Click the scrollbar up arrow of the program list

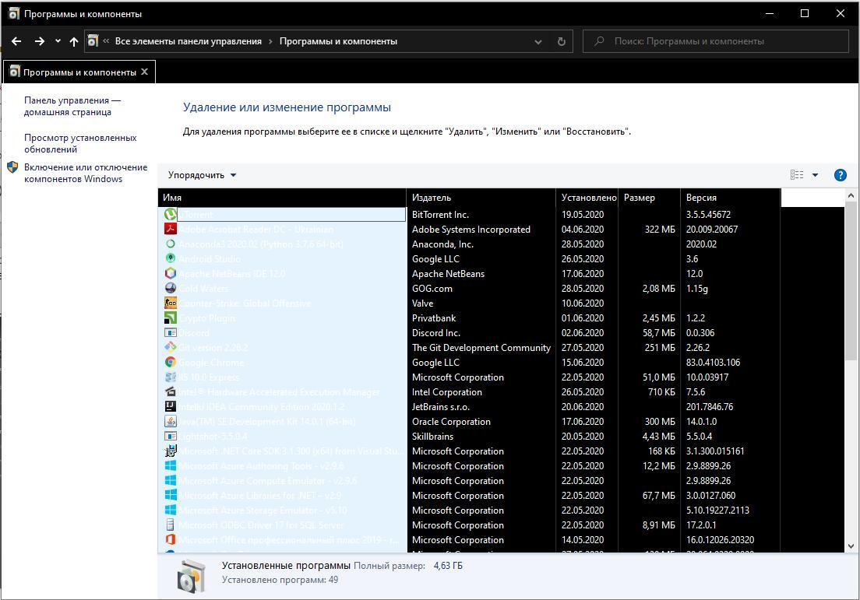click(851, 195)
